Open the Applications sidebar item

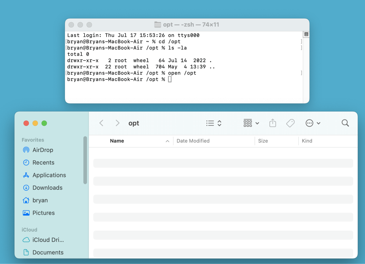point(48,175)
